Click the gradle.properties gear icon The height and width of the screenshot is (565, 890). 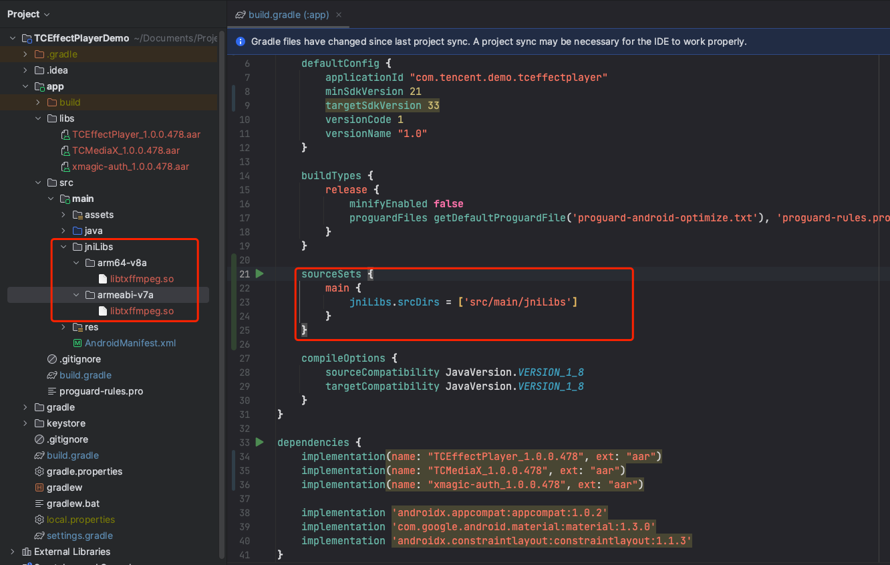point(39,471)
